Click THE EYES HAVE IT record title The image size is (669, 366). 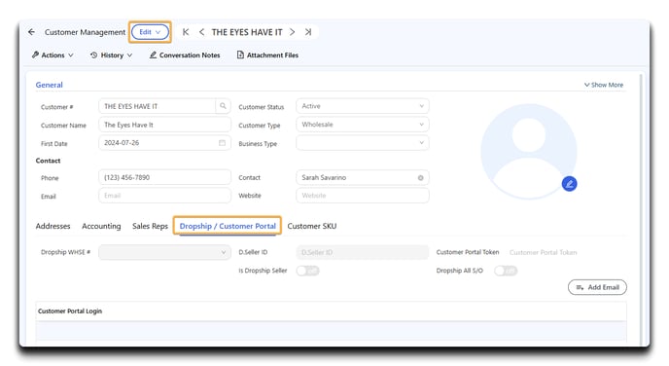247,32
